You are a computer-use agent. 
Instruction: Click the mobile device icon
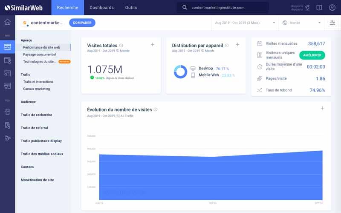pos(193,75)
